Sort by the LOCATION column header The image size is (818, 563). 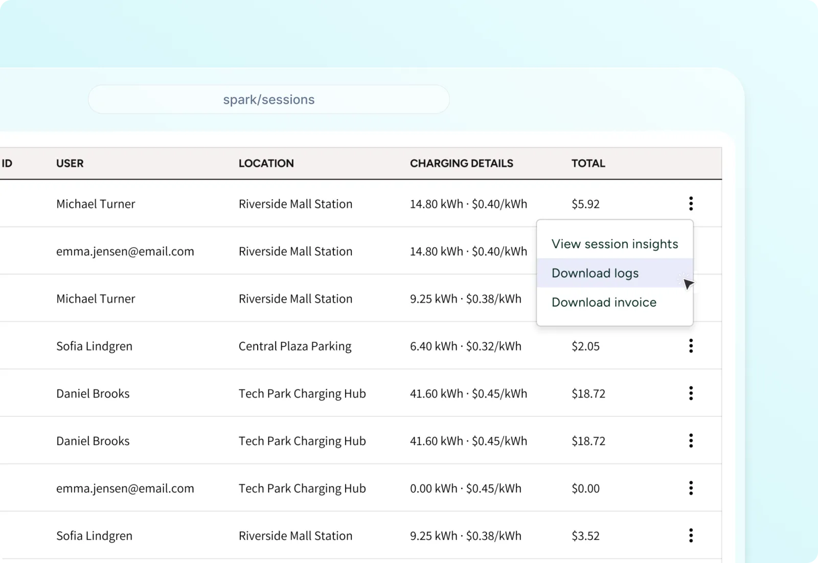click(x=266, y=163)
